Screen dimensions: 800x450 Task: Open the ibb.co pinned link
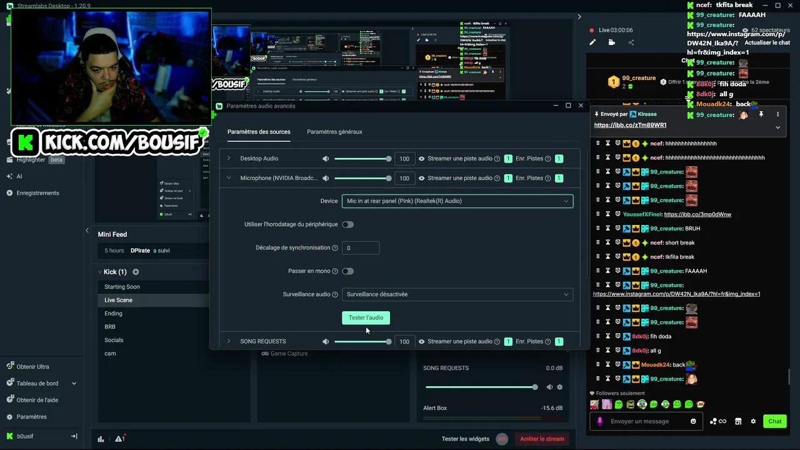(x=630, y=125)
